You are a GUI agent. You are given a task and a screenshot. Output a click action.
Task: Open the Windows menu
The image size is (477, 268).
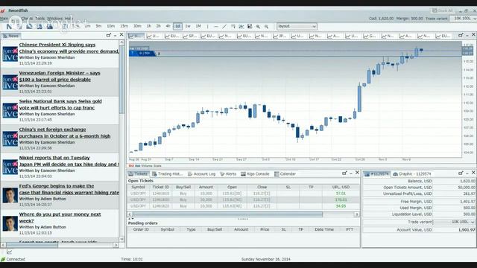point(54,19)
